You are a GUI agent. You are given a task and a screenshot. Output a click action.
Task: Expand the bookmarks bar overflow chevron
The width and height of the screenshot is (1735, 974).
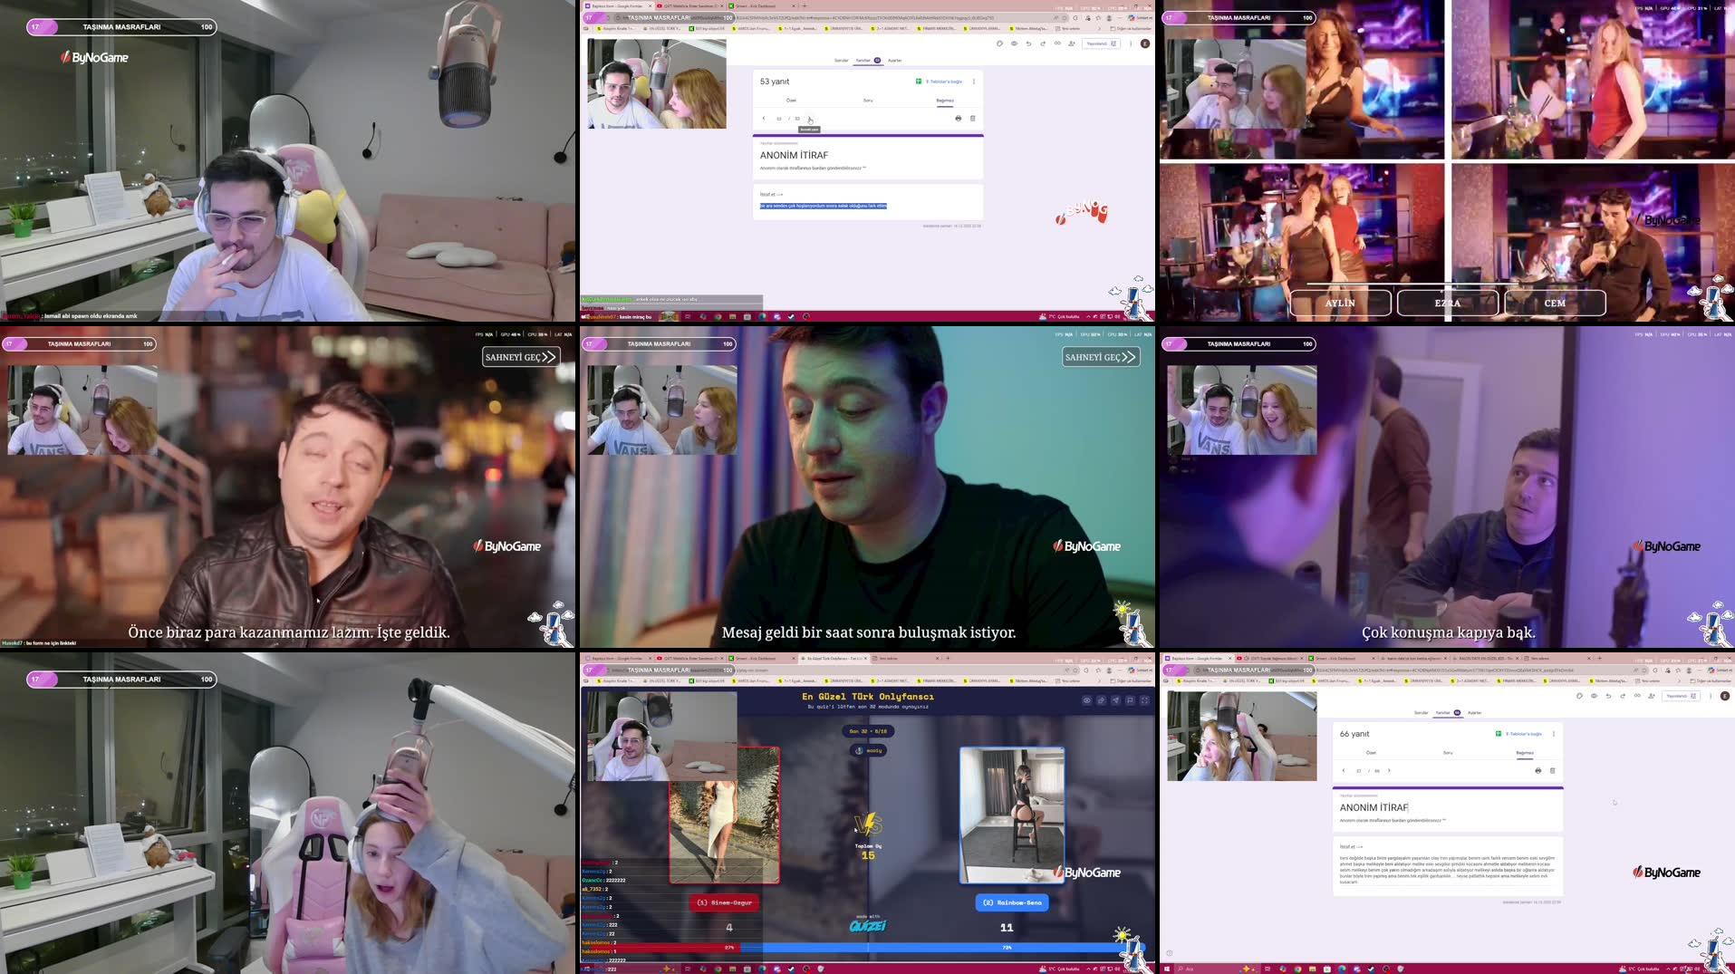[x=1100, y=30]
